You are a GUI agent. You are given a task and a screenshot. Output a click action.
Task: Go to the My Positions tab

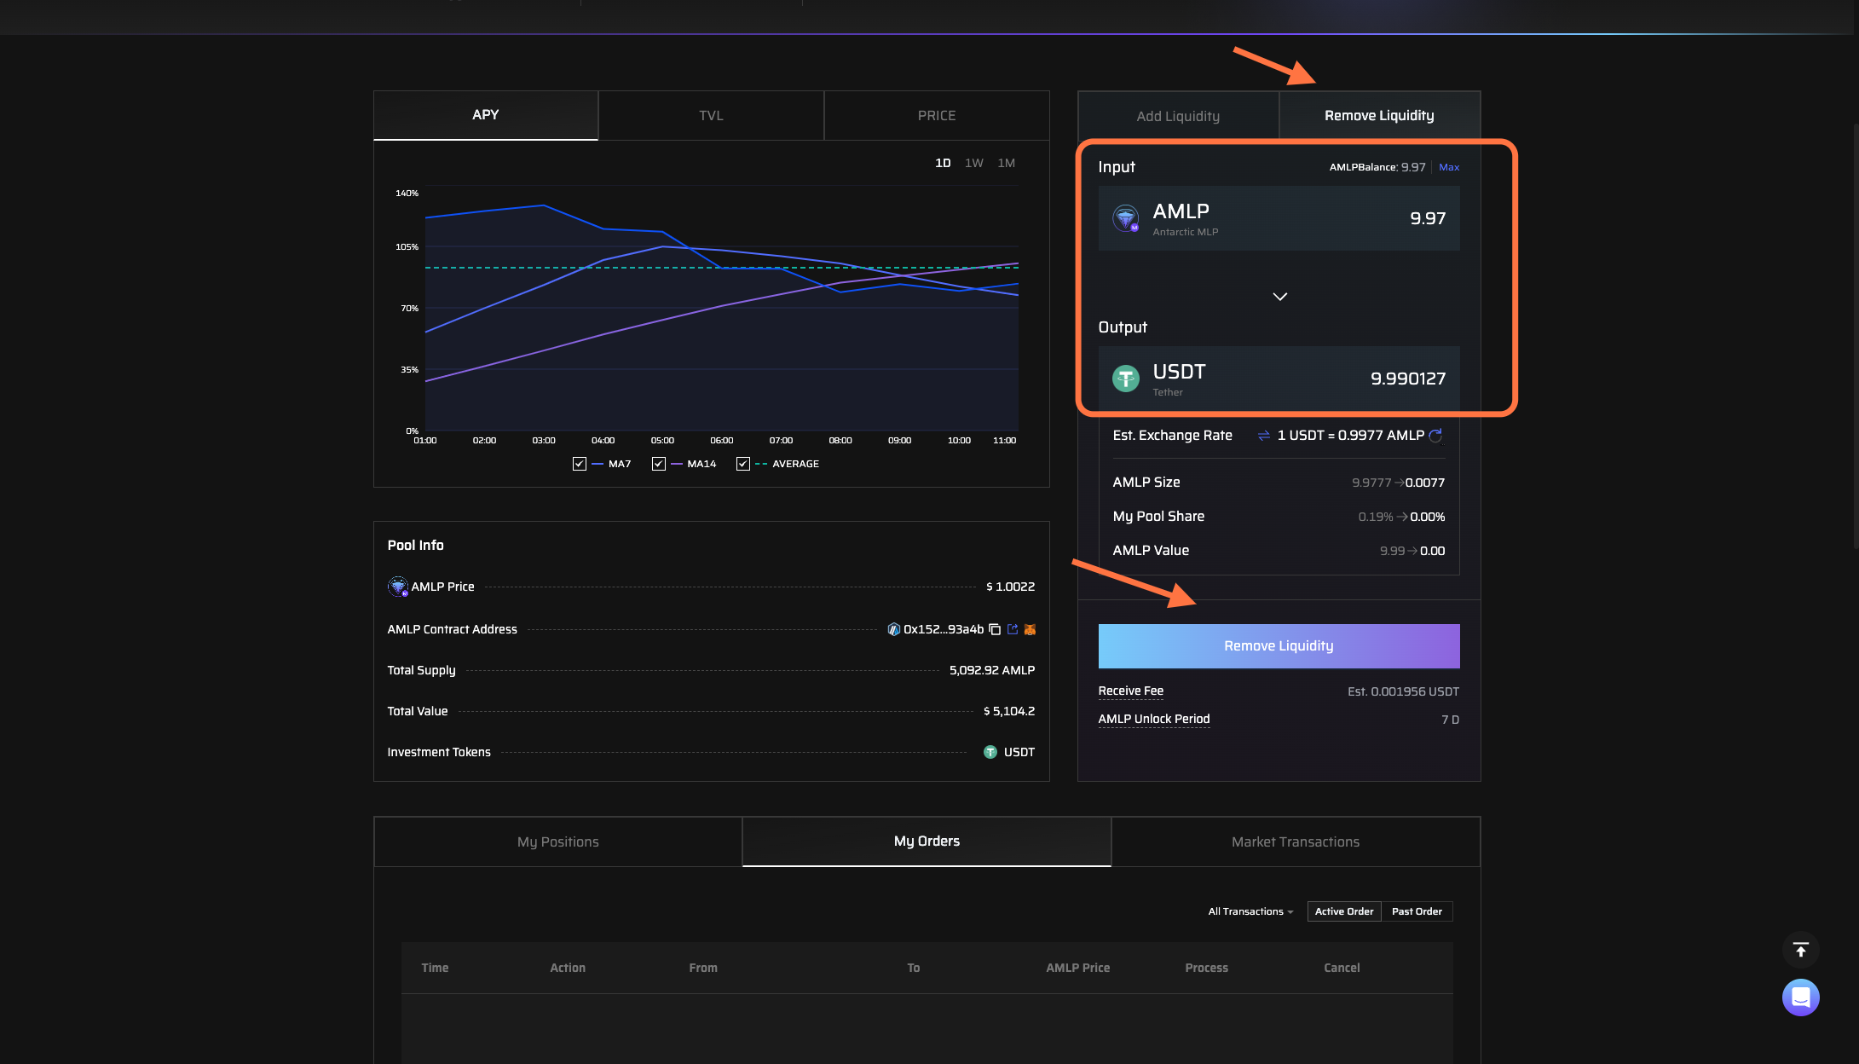pyautogui.click(x=558, y=841)
